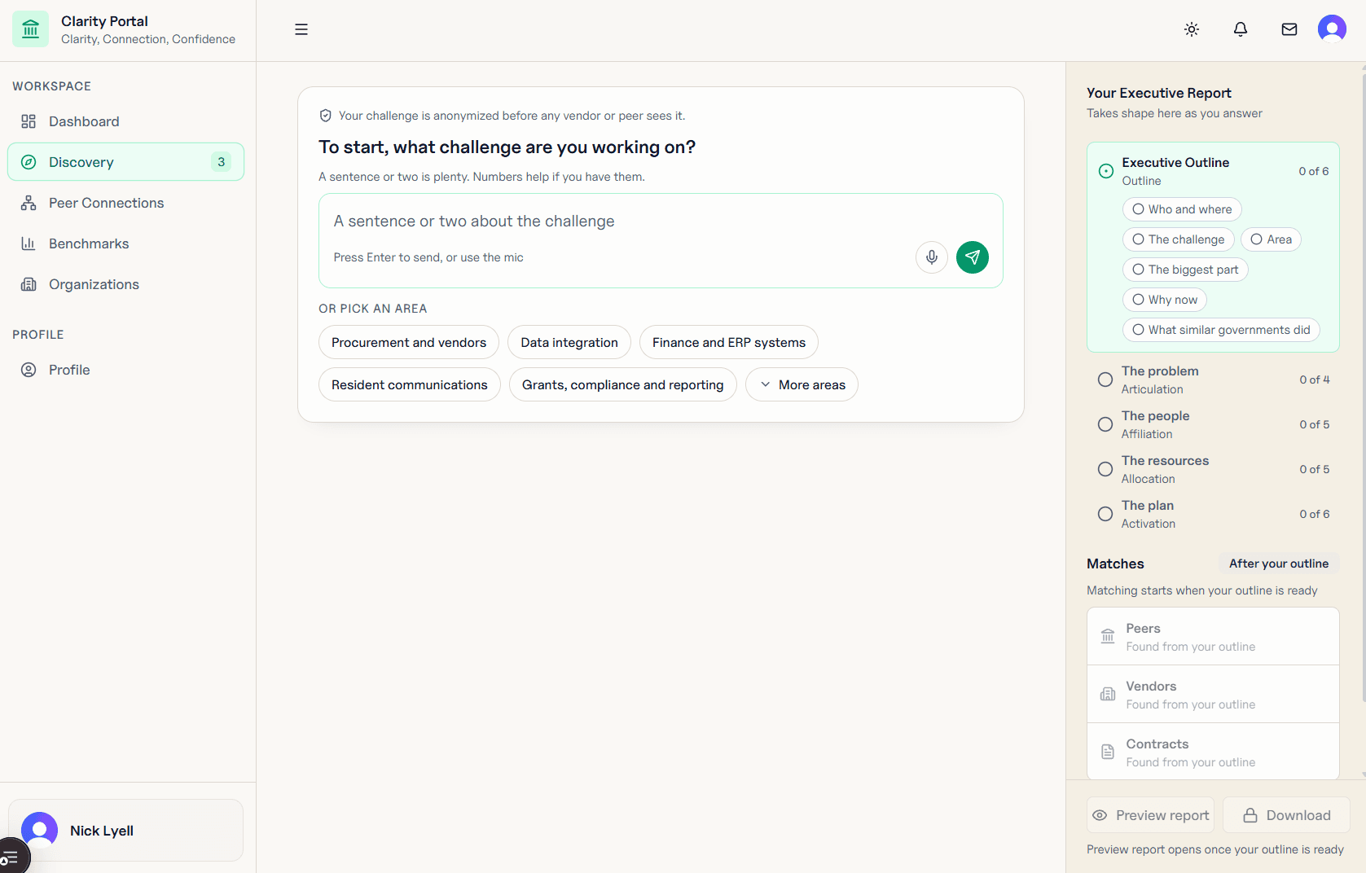Click the Clarity Portal building logo
This screenshot has height=873, width=1366.
(x=30, y=29)
